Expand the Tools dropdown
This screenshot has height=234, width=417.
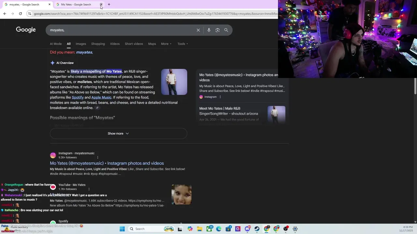point(182,44)
